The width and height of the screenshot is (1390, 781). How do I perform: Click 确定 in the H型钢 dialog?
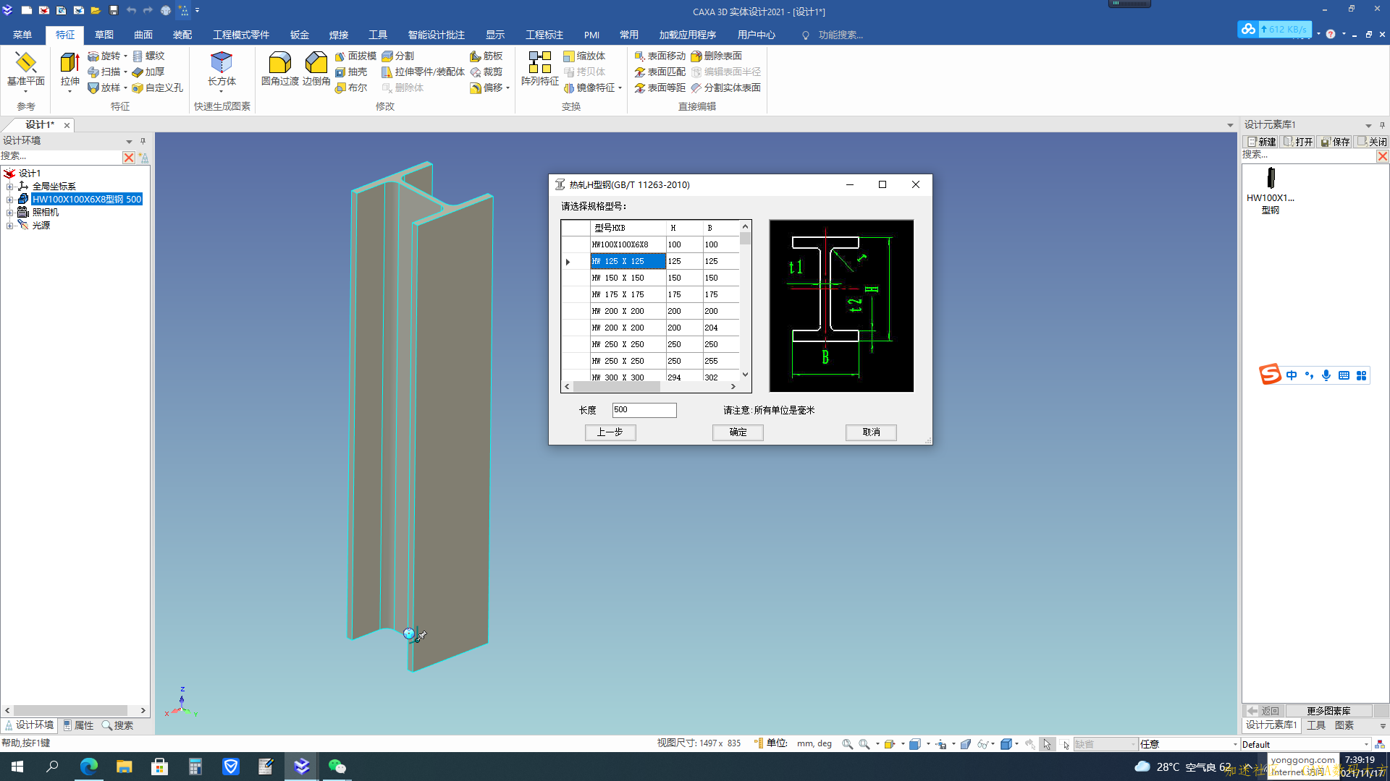pyautogui.click(x=738, y=432)
